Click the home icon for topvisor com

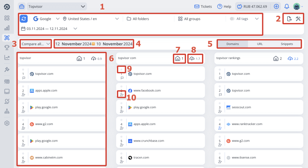pos(177,59)
